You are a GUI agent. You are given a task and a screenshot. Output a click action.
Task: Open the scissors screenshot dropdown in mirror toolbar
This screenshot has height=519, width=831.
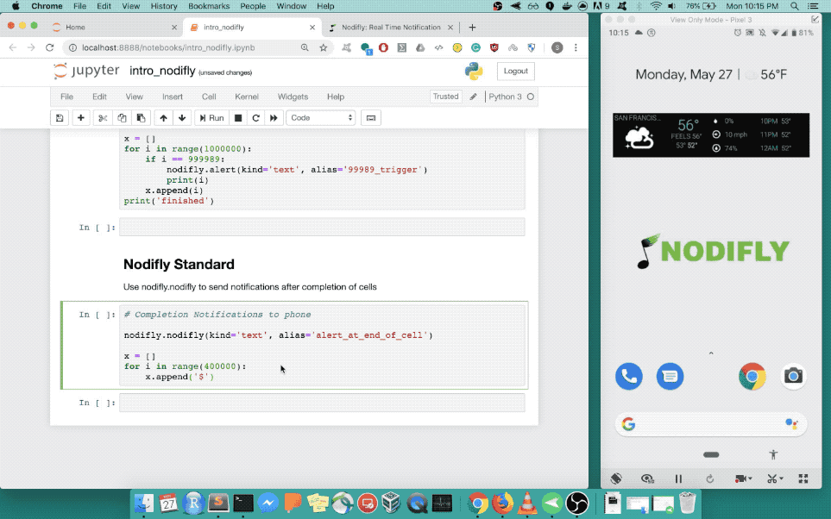point(775,478)
